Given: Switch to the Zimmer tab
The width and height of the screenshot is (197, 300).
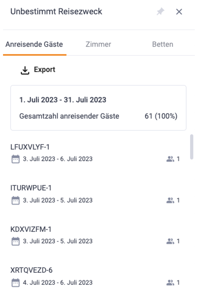Looking at the screenshot, I should pos(98,44).
